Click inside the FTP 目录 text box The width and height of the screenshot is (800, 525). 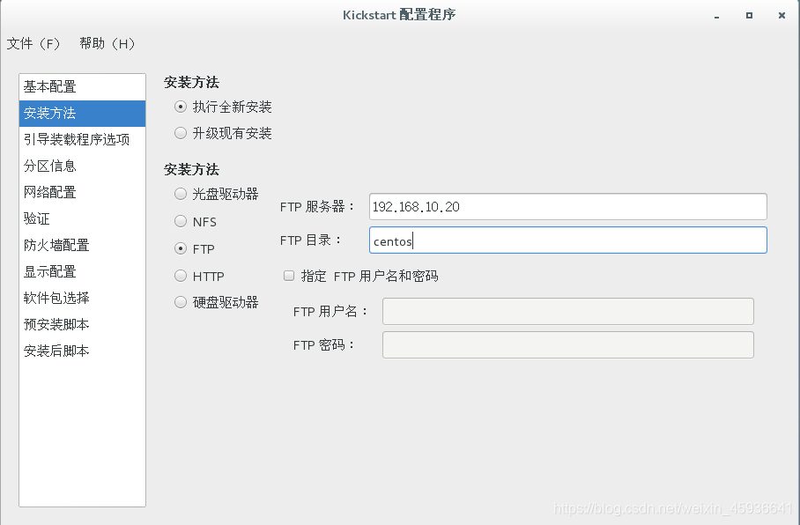(x=568, y=239)
